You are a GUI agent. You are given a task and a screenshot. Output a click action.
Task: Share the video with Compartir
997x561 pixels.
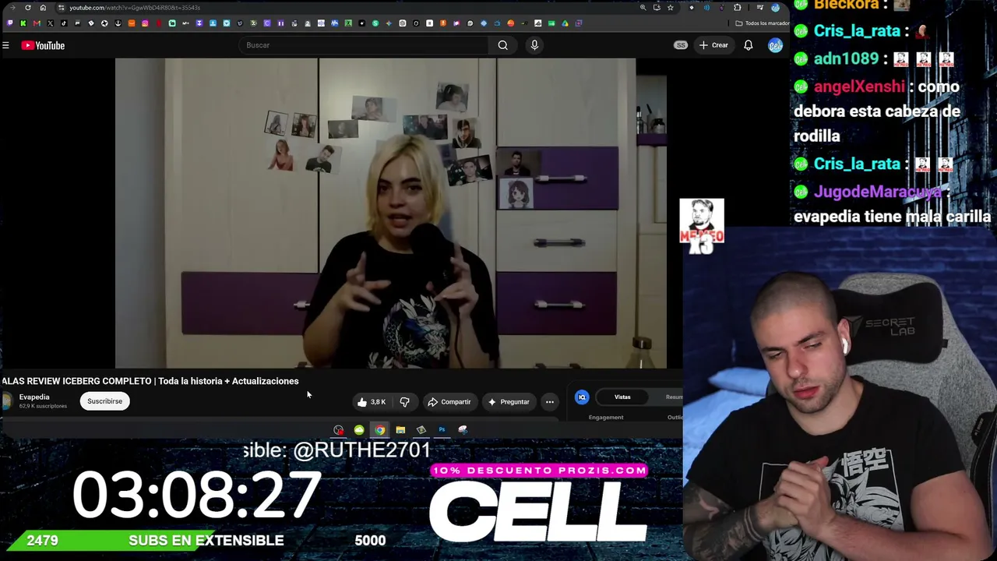click(449, 402)
